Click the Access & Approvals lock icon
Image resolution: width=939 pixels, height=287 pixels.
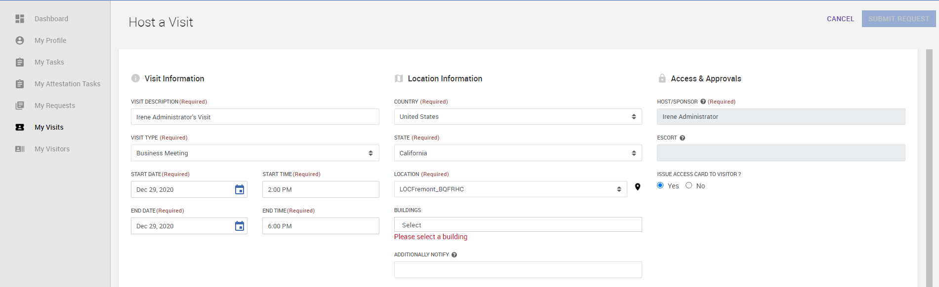pyautogui.click(x=662, y=78)
